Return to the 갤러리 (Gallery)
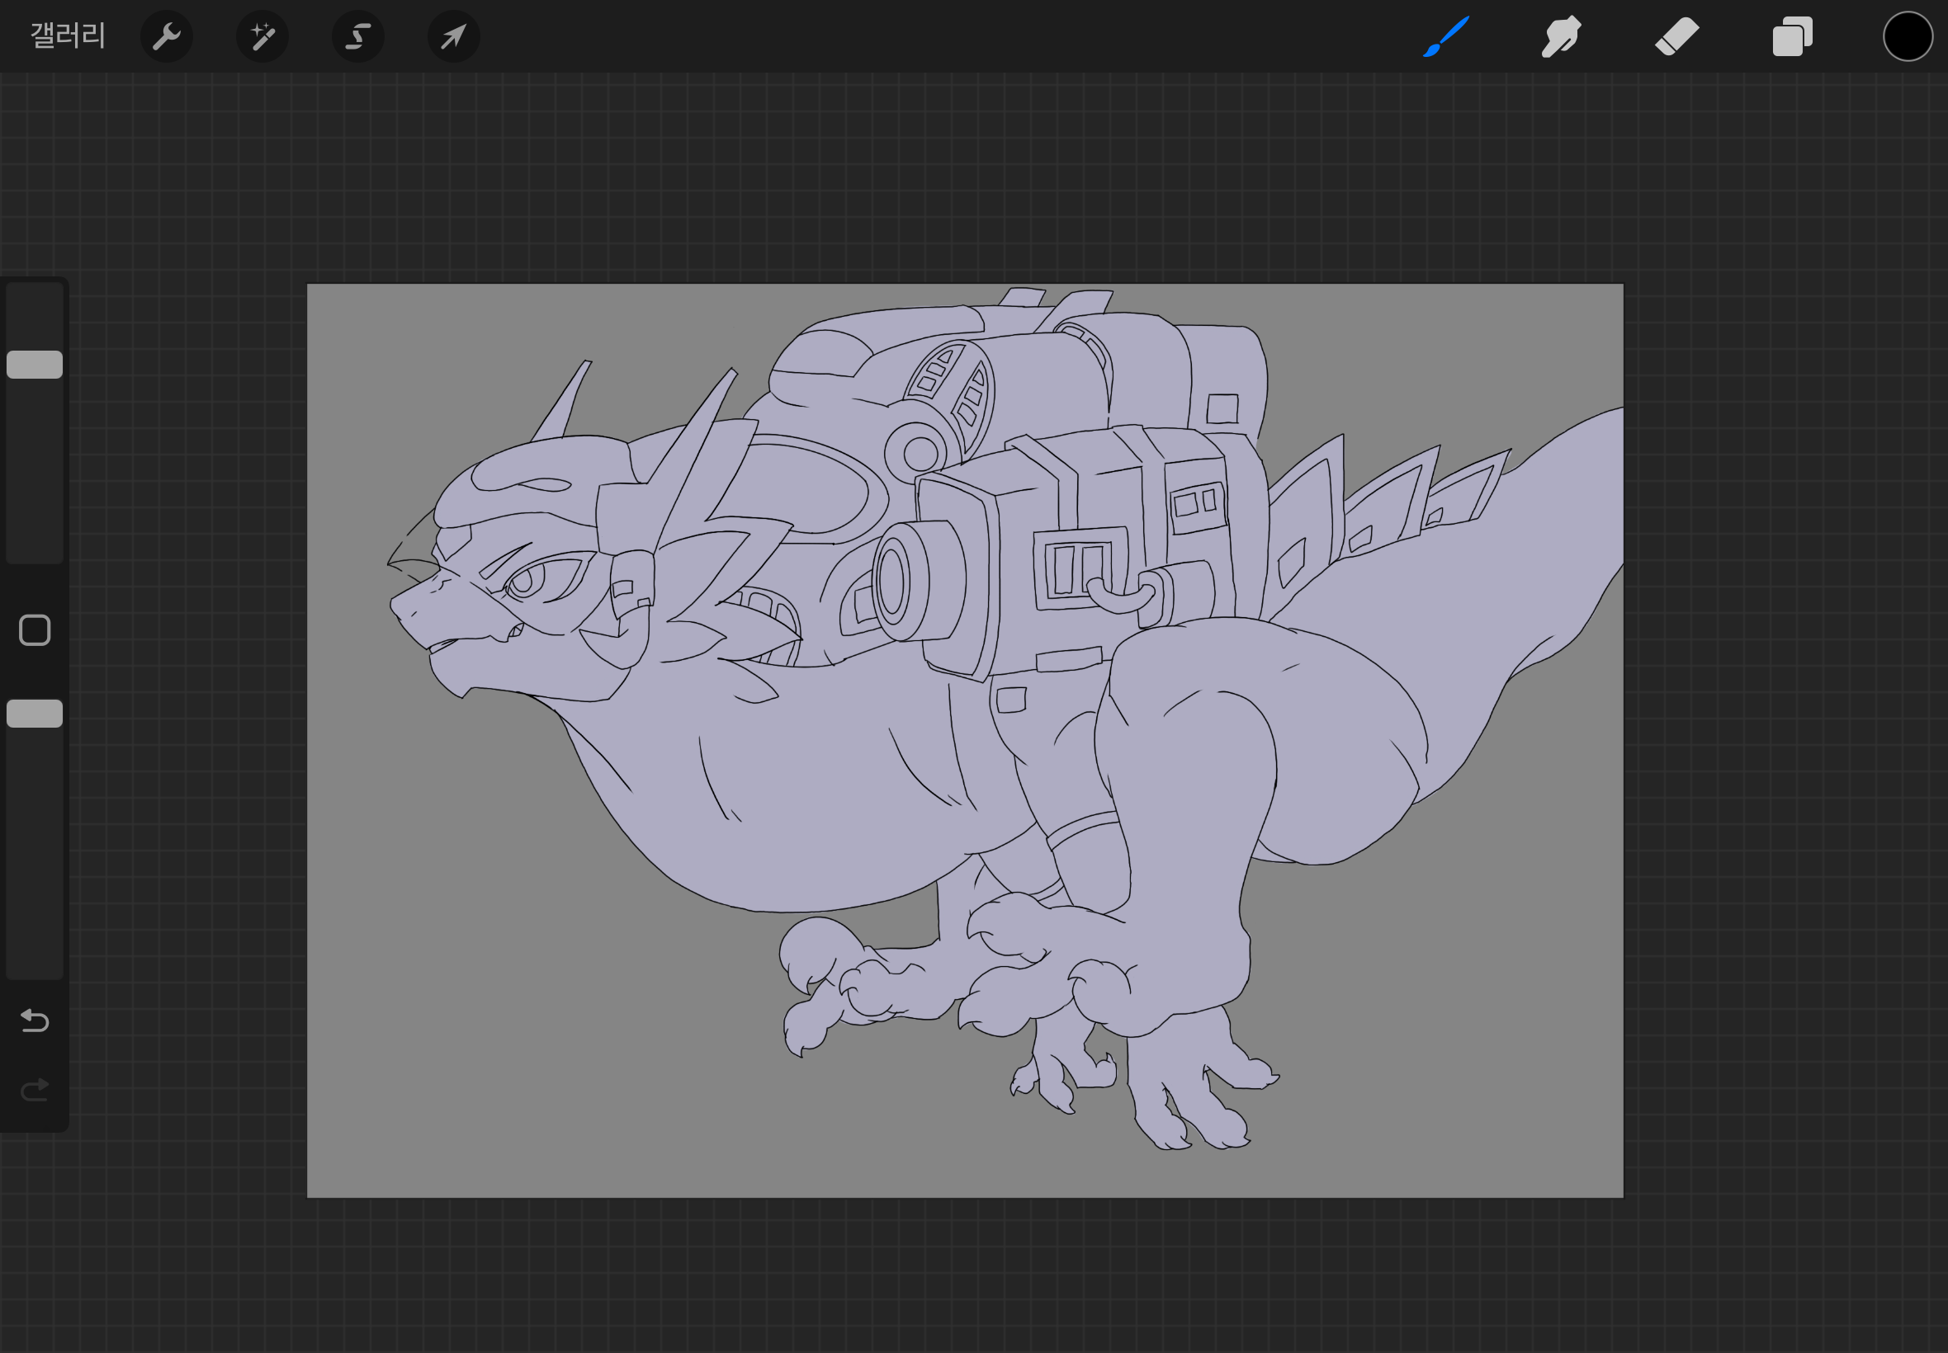1948x1353 pixels. click(68, 35)
